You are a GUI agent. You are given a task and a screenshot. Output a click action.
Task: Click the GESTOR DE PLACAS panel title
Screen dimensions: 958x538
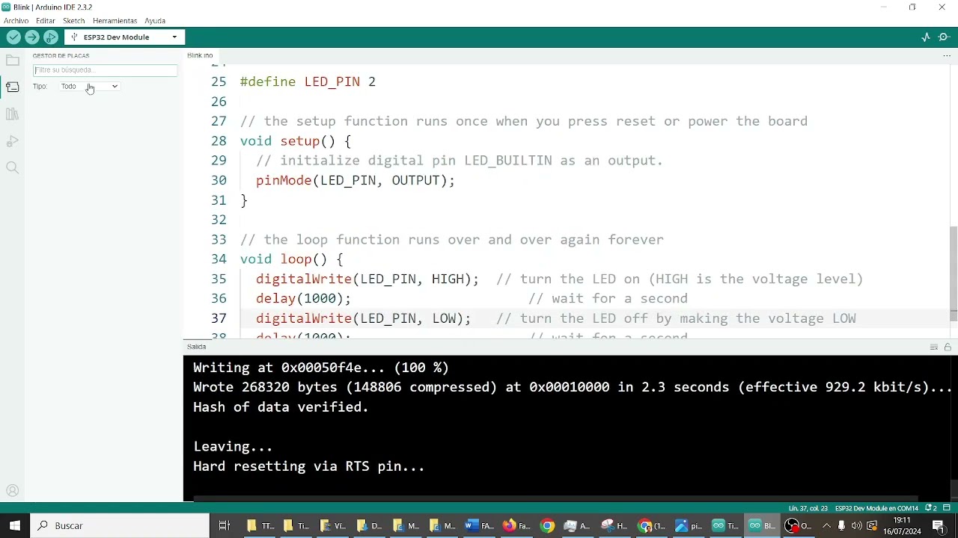(61, 56)
